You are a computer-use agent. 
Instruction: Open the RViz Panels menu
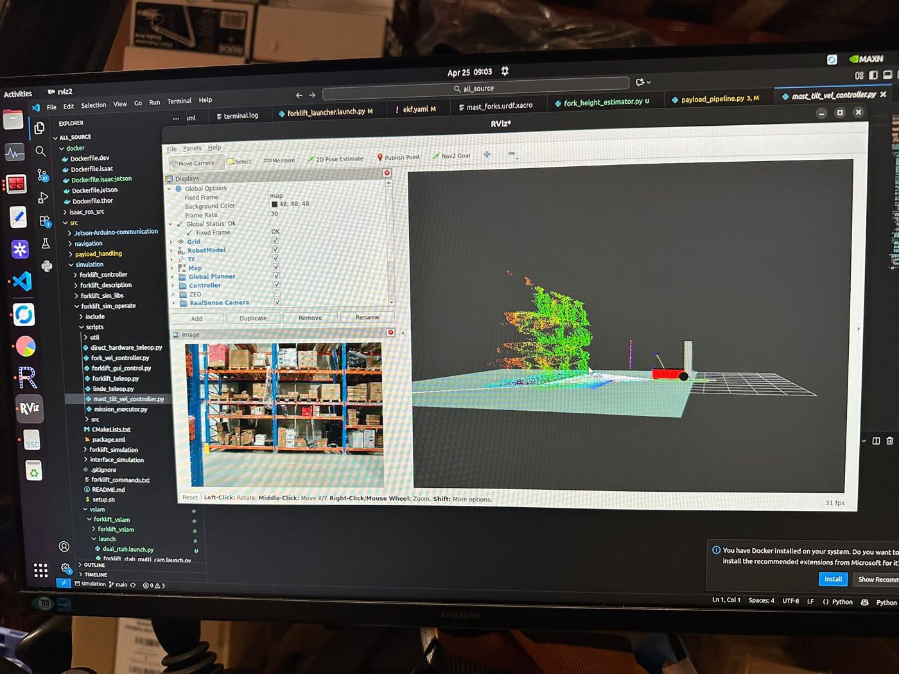(192, 148)
